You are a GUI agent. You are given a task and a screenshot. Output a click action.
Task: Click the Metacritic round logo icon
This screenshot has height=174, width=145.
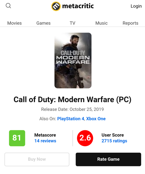pos(56,6)
